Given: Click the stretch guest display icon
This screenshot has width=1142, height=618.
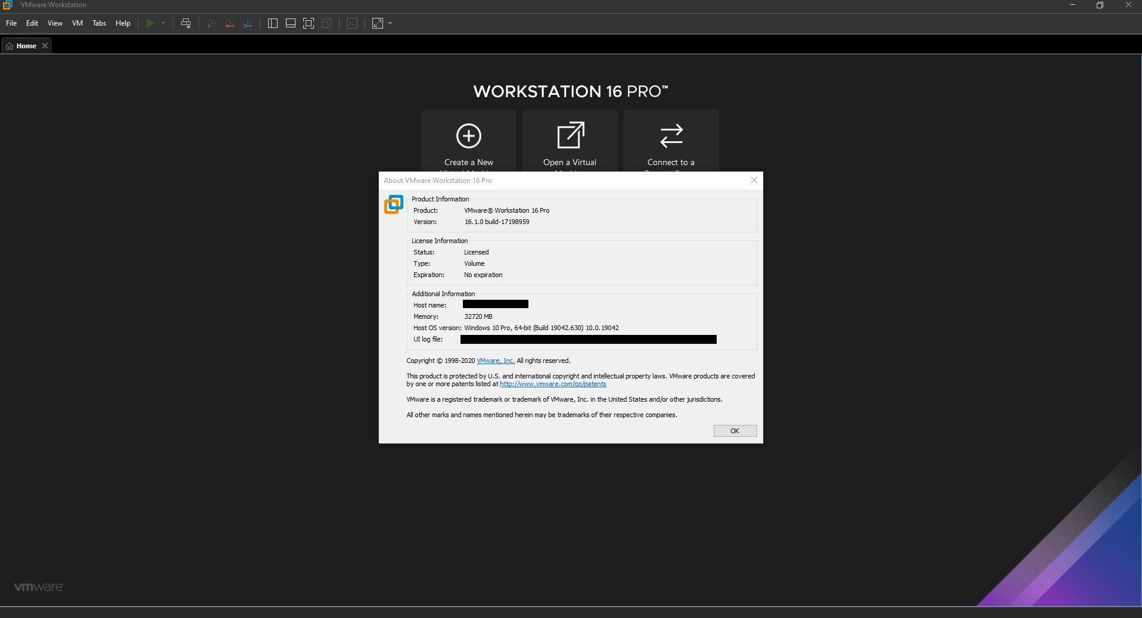Looking at the screenshot, I should pos(378,23).
